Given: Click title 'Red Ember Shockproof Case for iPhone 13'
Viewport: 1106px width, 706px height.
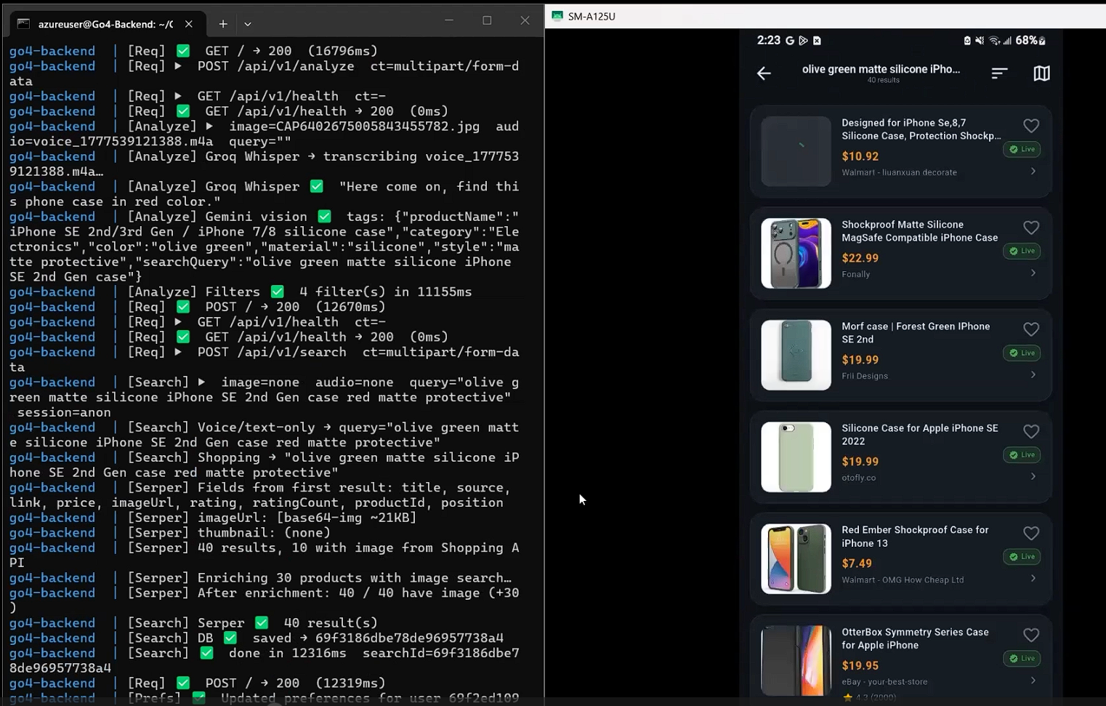Looking at the screenshot, I should (915, 537).
